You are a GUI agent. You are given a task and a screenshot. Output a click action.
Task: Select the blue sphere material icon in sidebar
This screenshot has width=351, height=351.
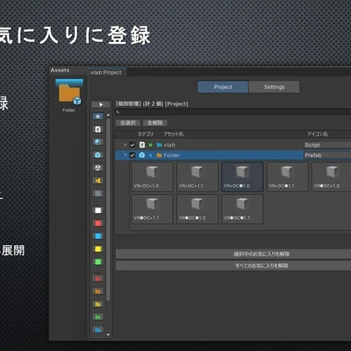click(x=97, y=142)
